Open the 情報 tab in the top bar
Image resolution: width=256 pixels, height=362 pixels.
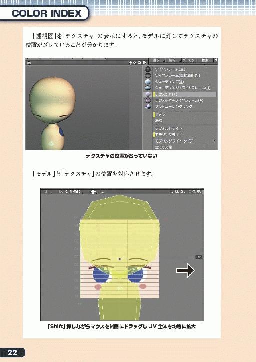point(173,60)
